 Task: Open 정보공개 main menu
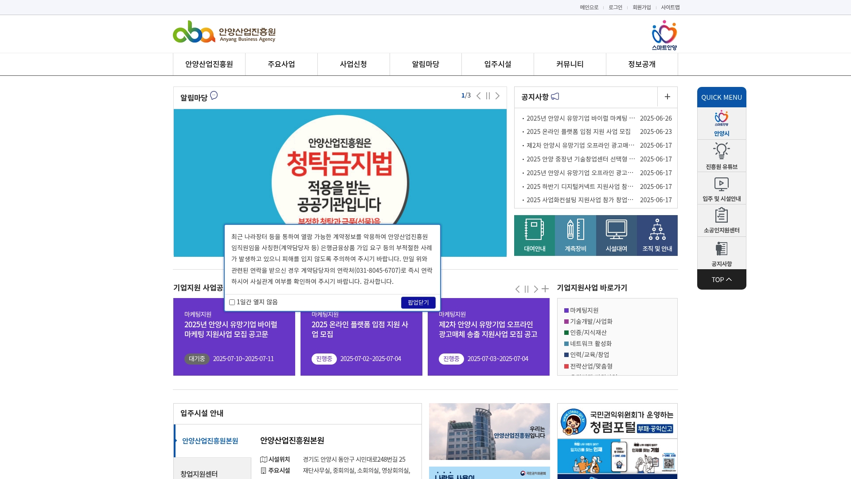click(642, 64)
